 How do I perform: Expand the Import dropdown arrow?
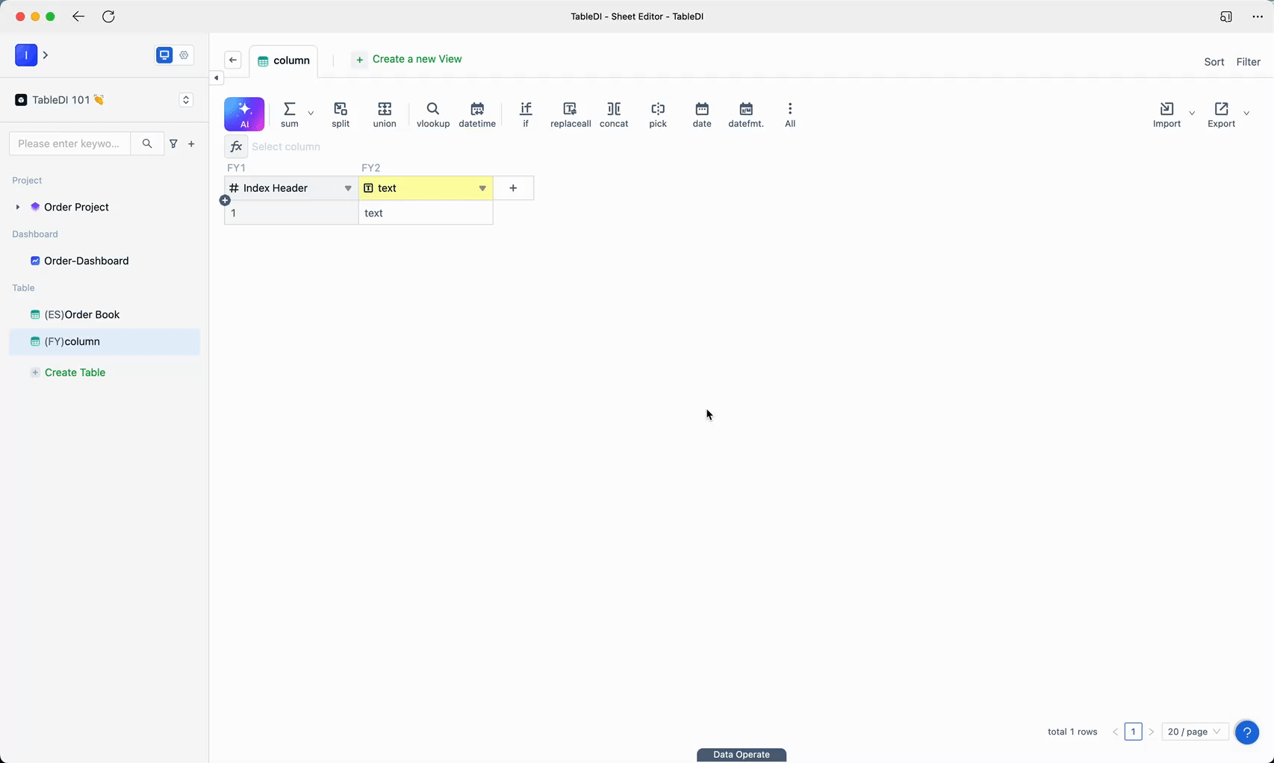1192,113
